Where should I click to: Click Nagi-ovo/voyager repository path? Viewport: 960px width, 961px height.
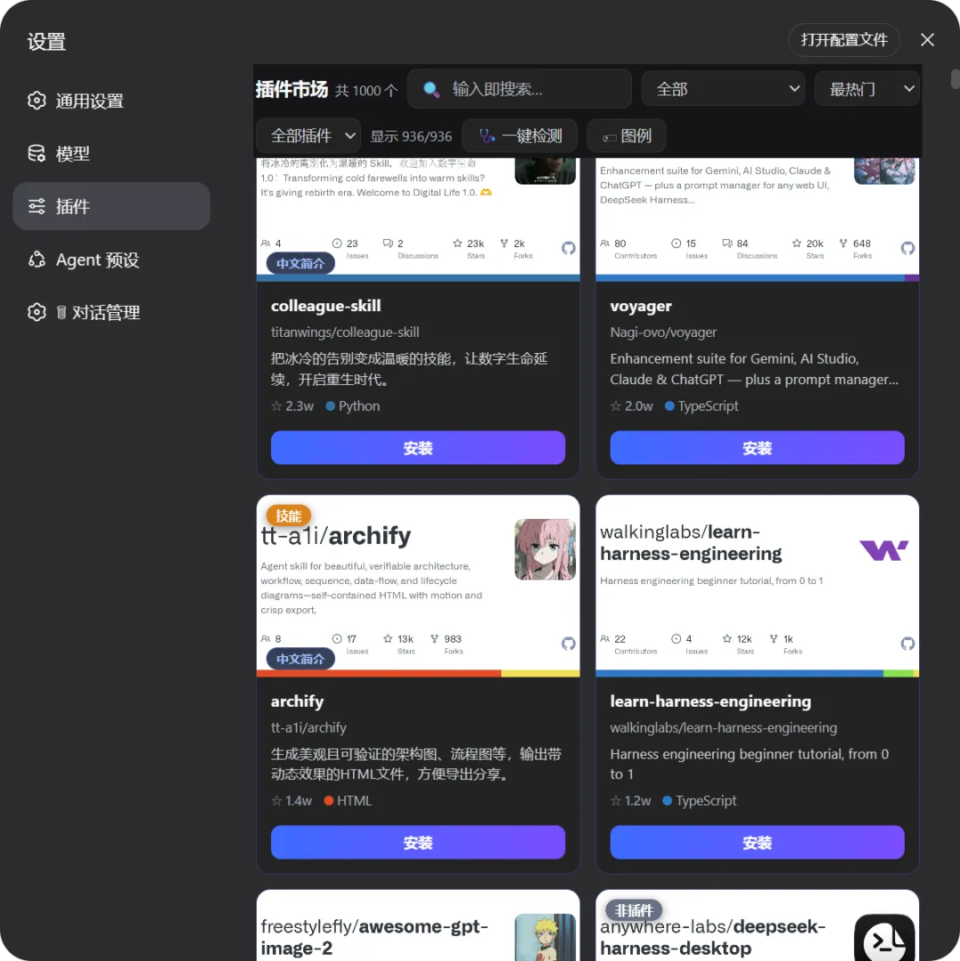pos(663,332)
